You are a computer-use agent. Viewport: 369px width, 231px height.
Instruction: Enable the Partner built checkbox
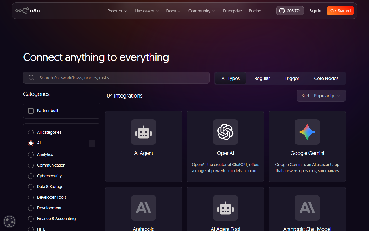[31, 111]
